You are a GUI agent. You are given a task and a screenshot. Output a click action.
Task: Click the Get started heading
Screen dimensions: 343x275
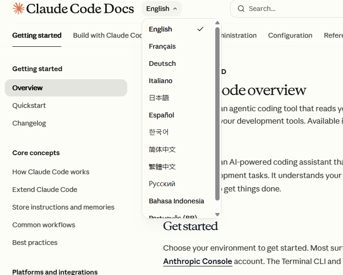190,226
